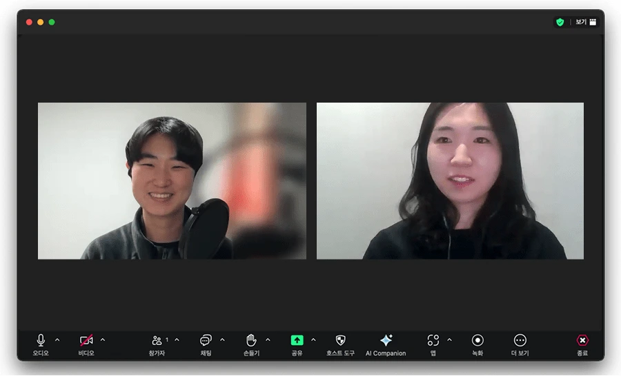621x376 pixels.
Task: Show encryption info via green shield icon
Action: 560,22
